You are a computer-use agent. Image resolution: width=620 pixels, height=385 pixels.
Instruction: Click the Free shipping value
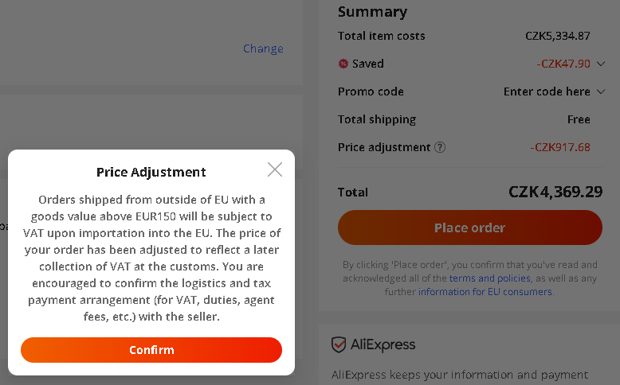pos(579,119)
